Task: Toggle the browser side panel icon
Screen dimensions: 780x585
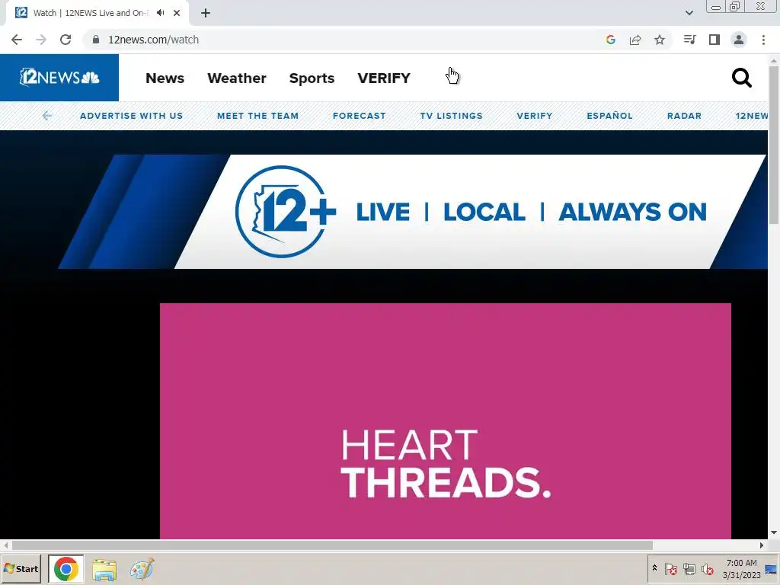Action: tap(714, 40)
